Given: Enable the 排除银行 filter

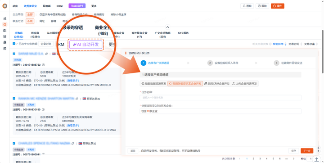Looking at the screenshot, I should pyautogui.click(x=99, y=15).
